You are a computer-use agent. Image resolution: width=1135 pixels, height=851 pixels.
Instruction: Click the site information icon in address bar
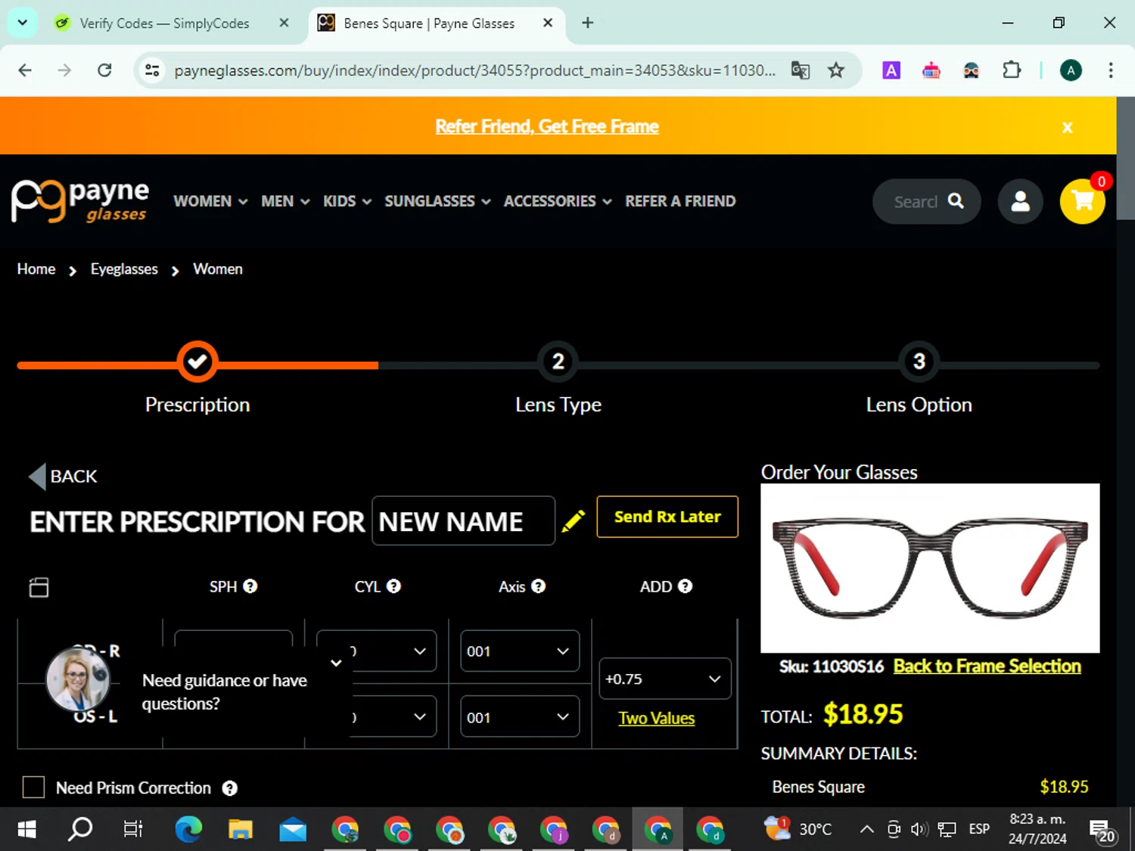point(152,70)
